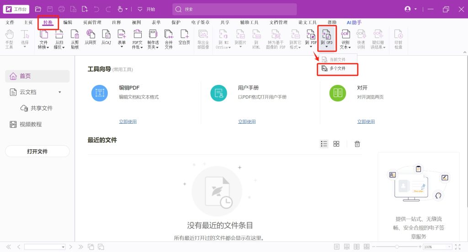Click the 从网页 (from web page) icon
This screenshot has width=468, height=252.
coord(90,37)
